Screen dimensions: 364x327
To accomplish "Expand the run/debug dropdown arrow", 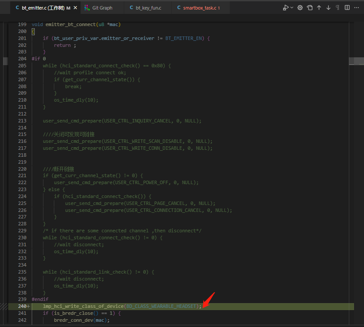I will point(292,8).
